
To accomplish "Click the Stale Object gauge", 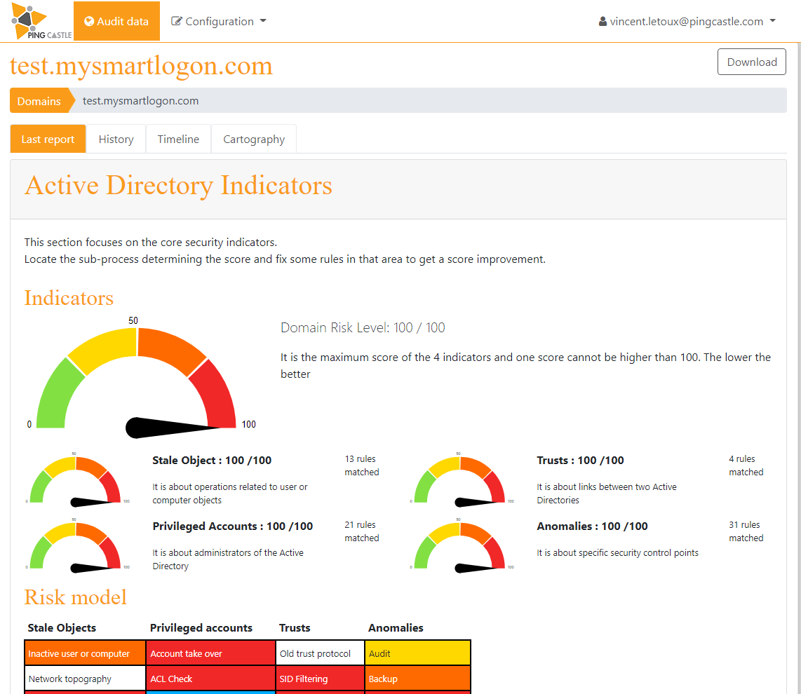I will (76, 480).
